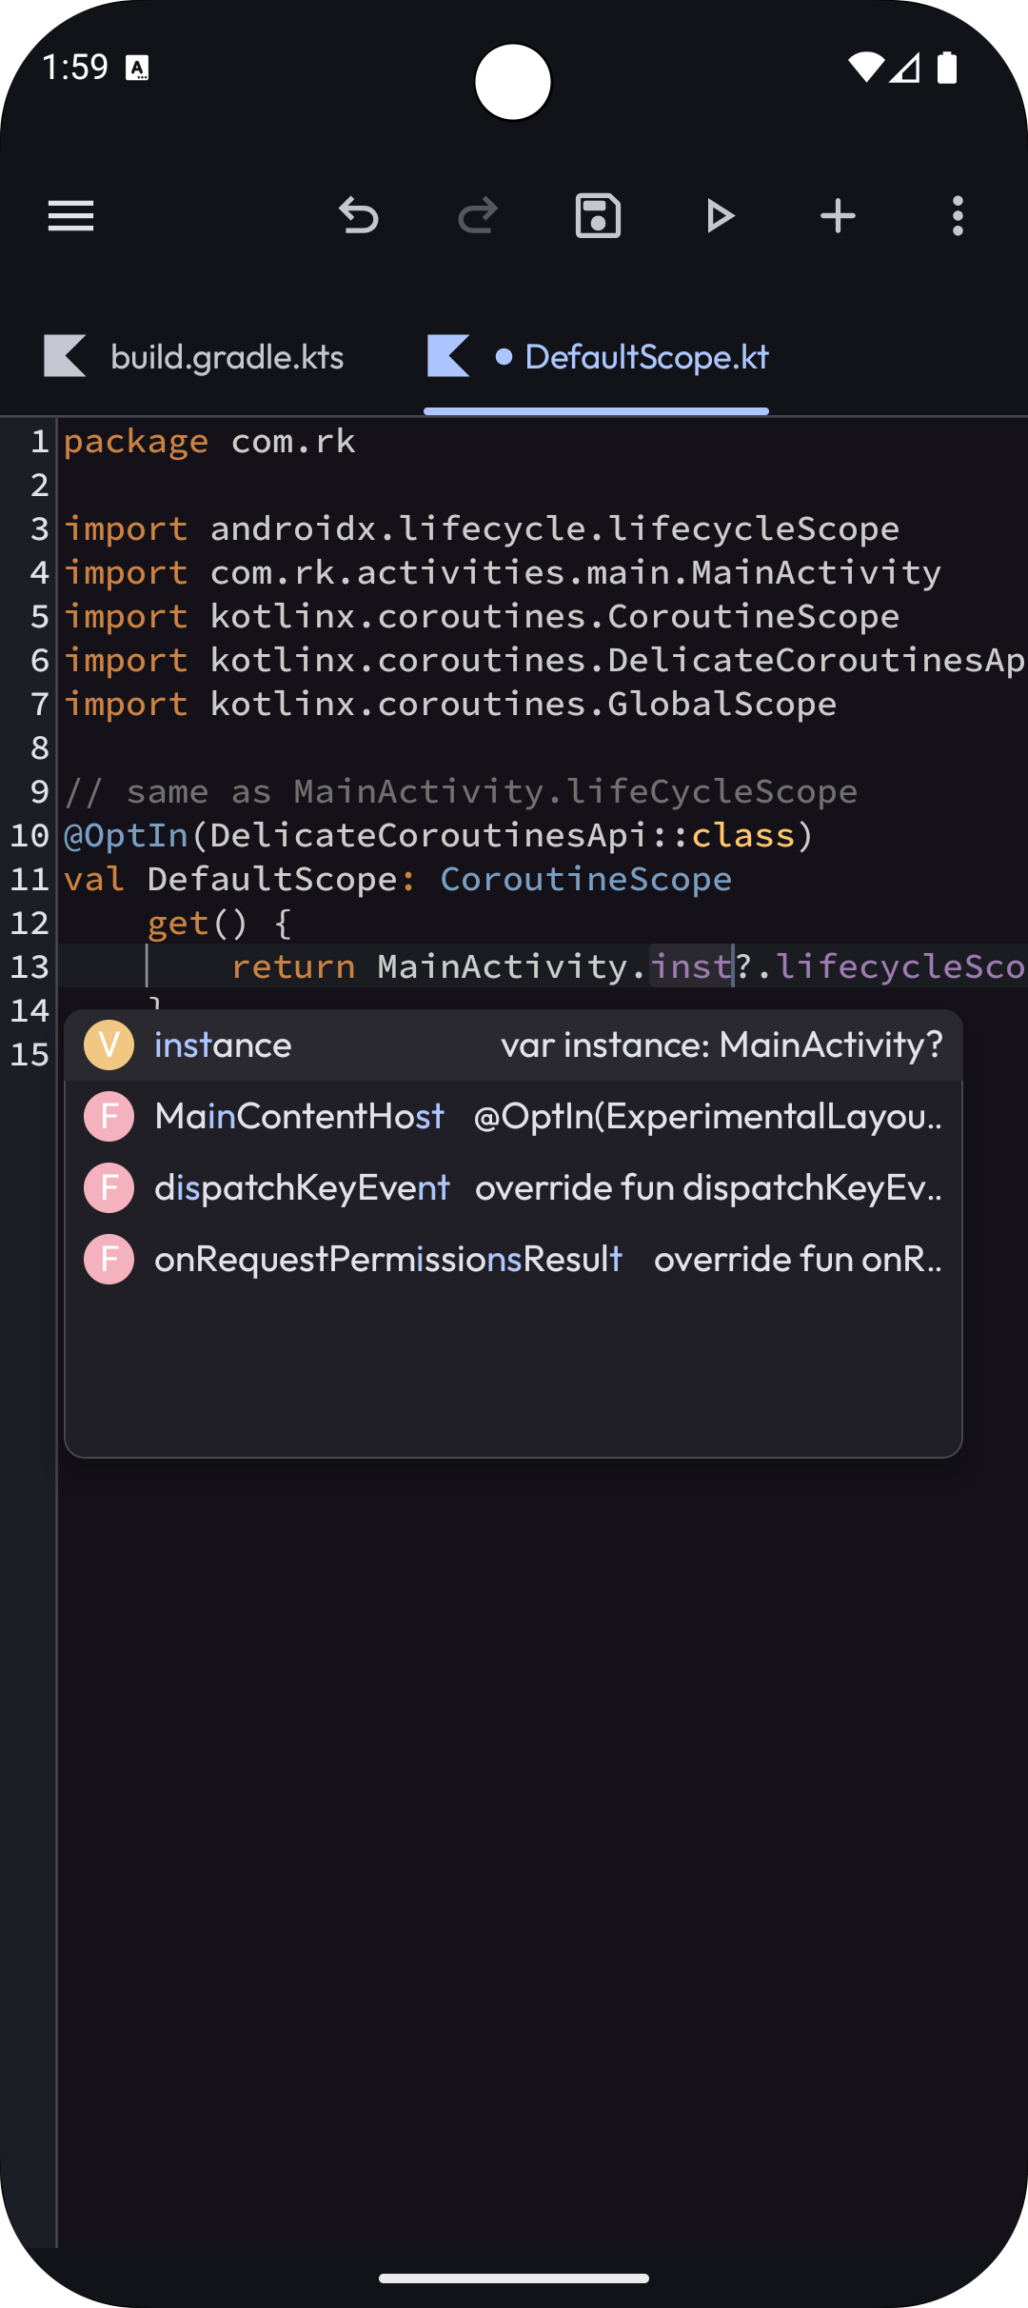Click the GlobalScope import line
The width and height of the screenshot is (1028, 2308).
coord(450,705)
